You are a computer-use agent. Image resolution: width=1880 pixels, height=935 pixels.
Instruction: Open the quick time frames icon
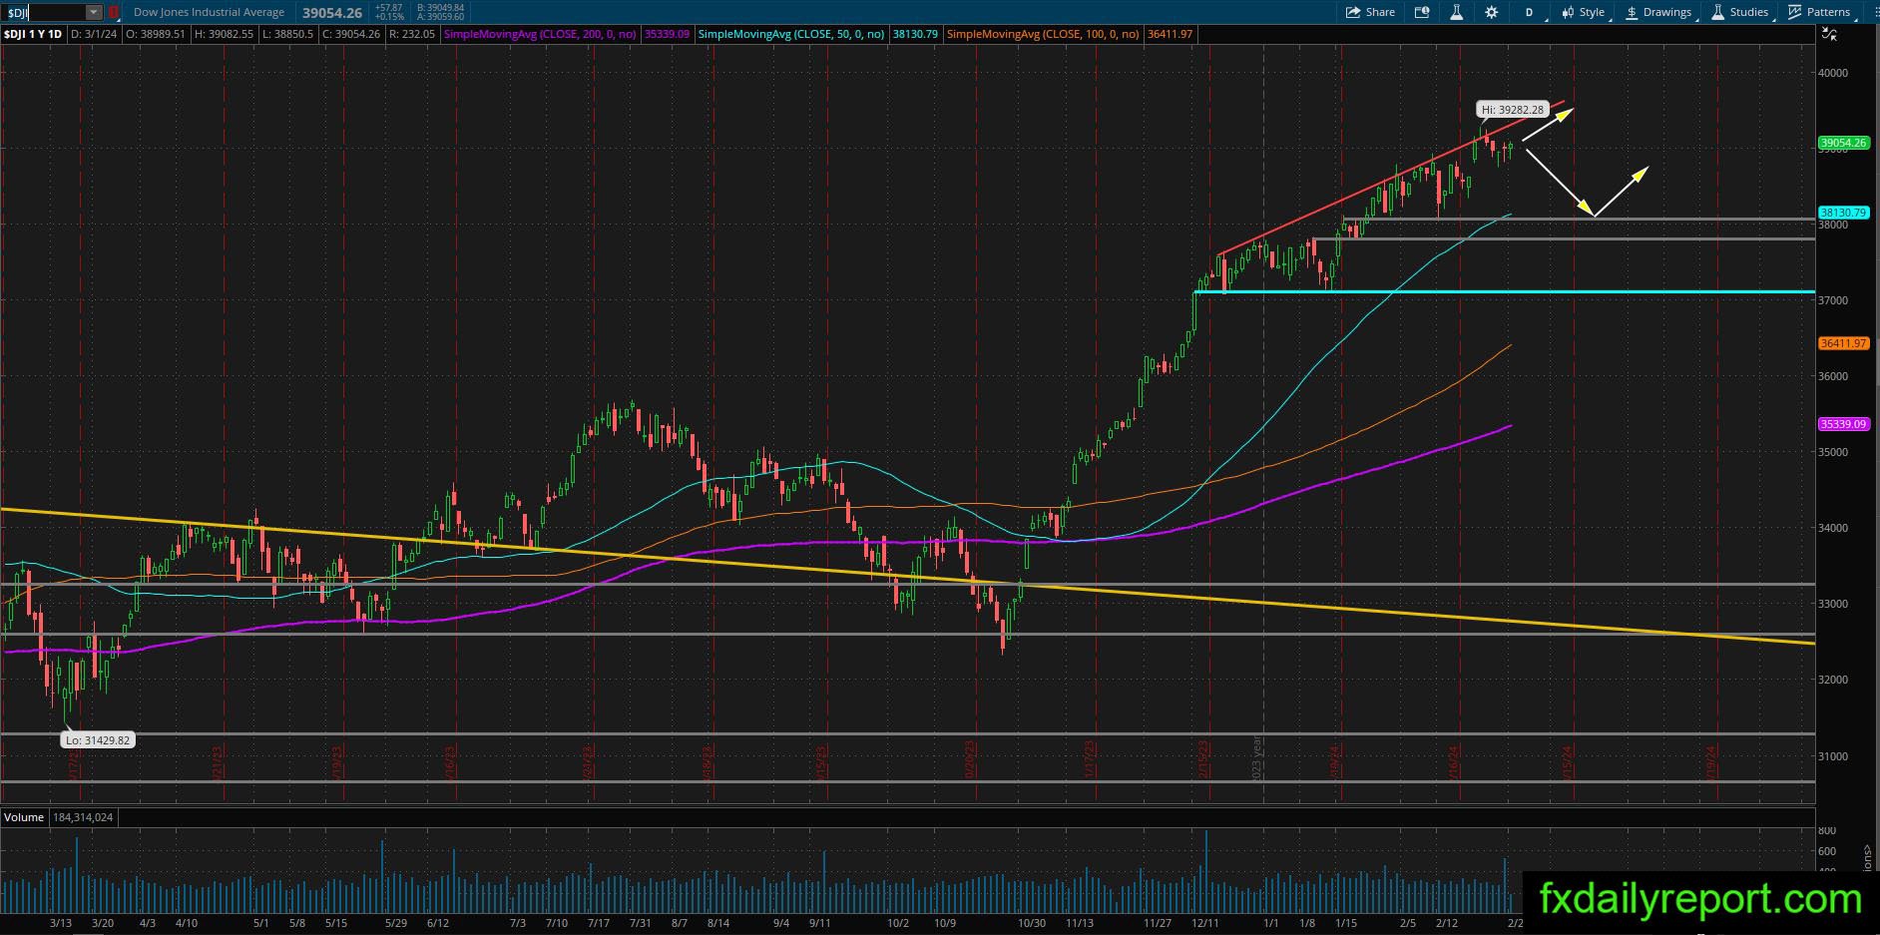coord(1422,12)
